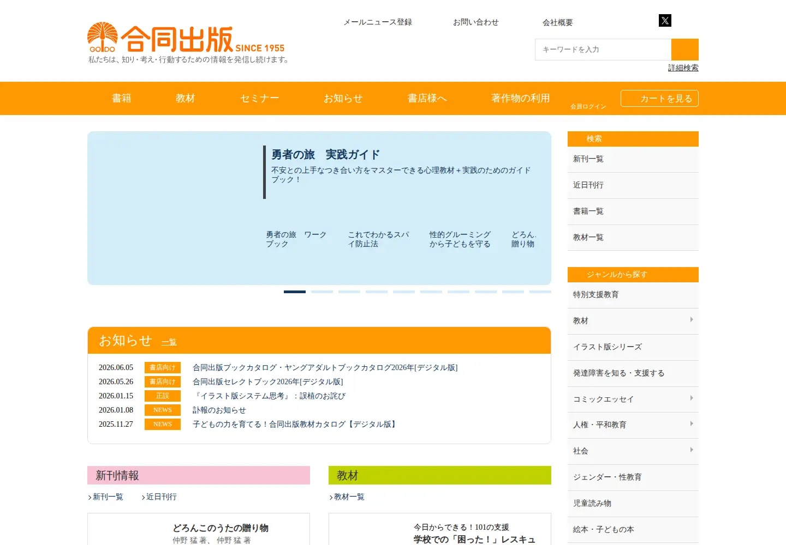Screen dimensions: 786x545
Task: Click 新刊一覧 under 新刊情報
Action: (108, 497)
